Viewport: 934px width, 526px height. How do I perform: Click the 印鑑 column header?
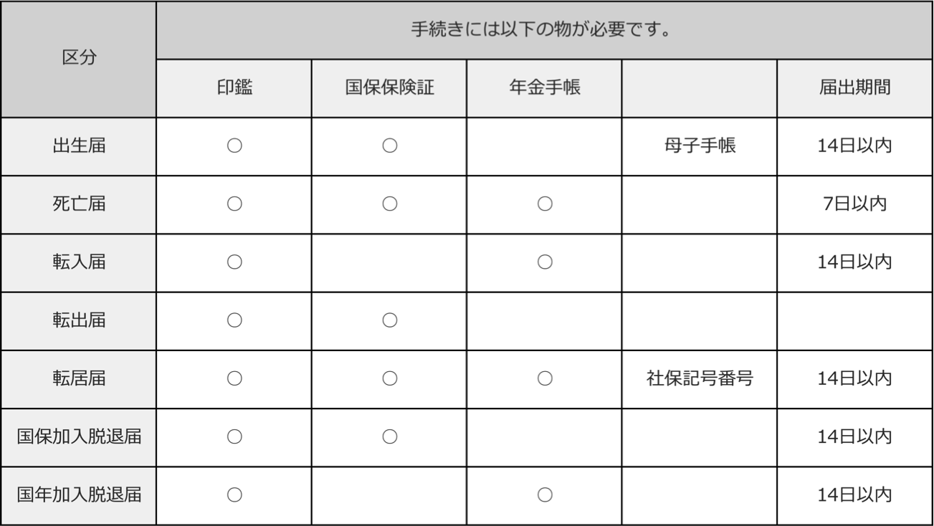(234, 88)
